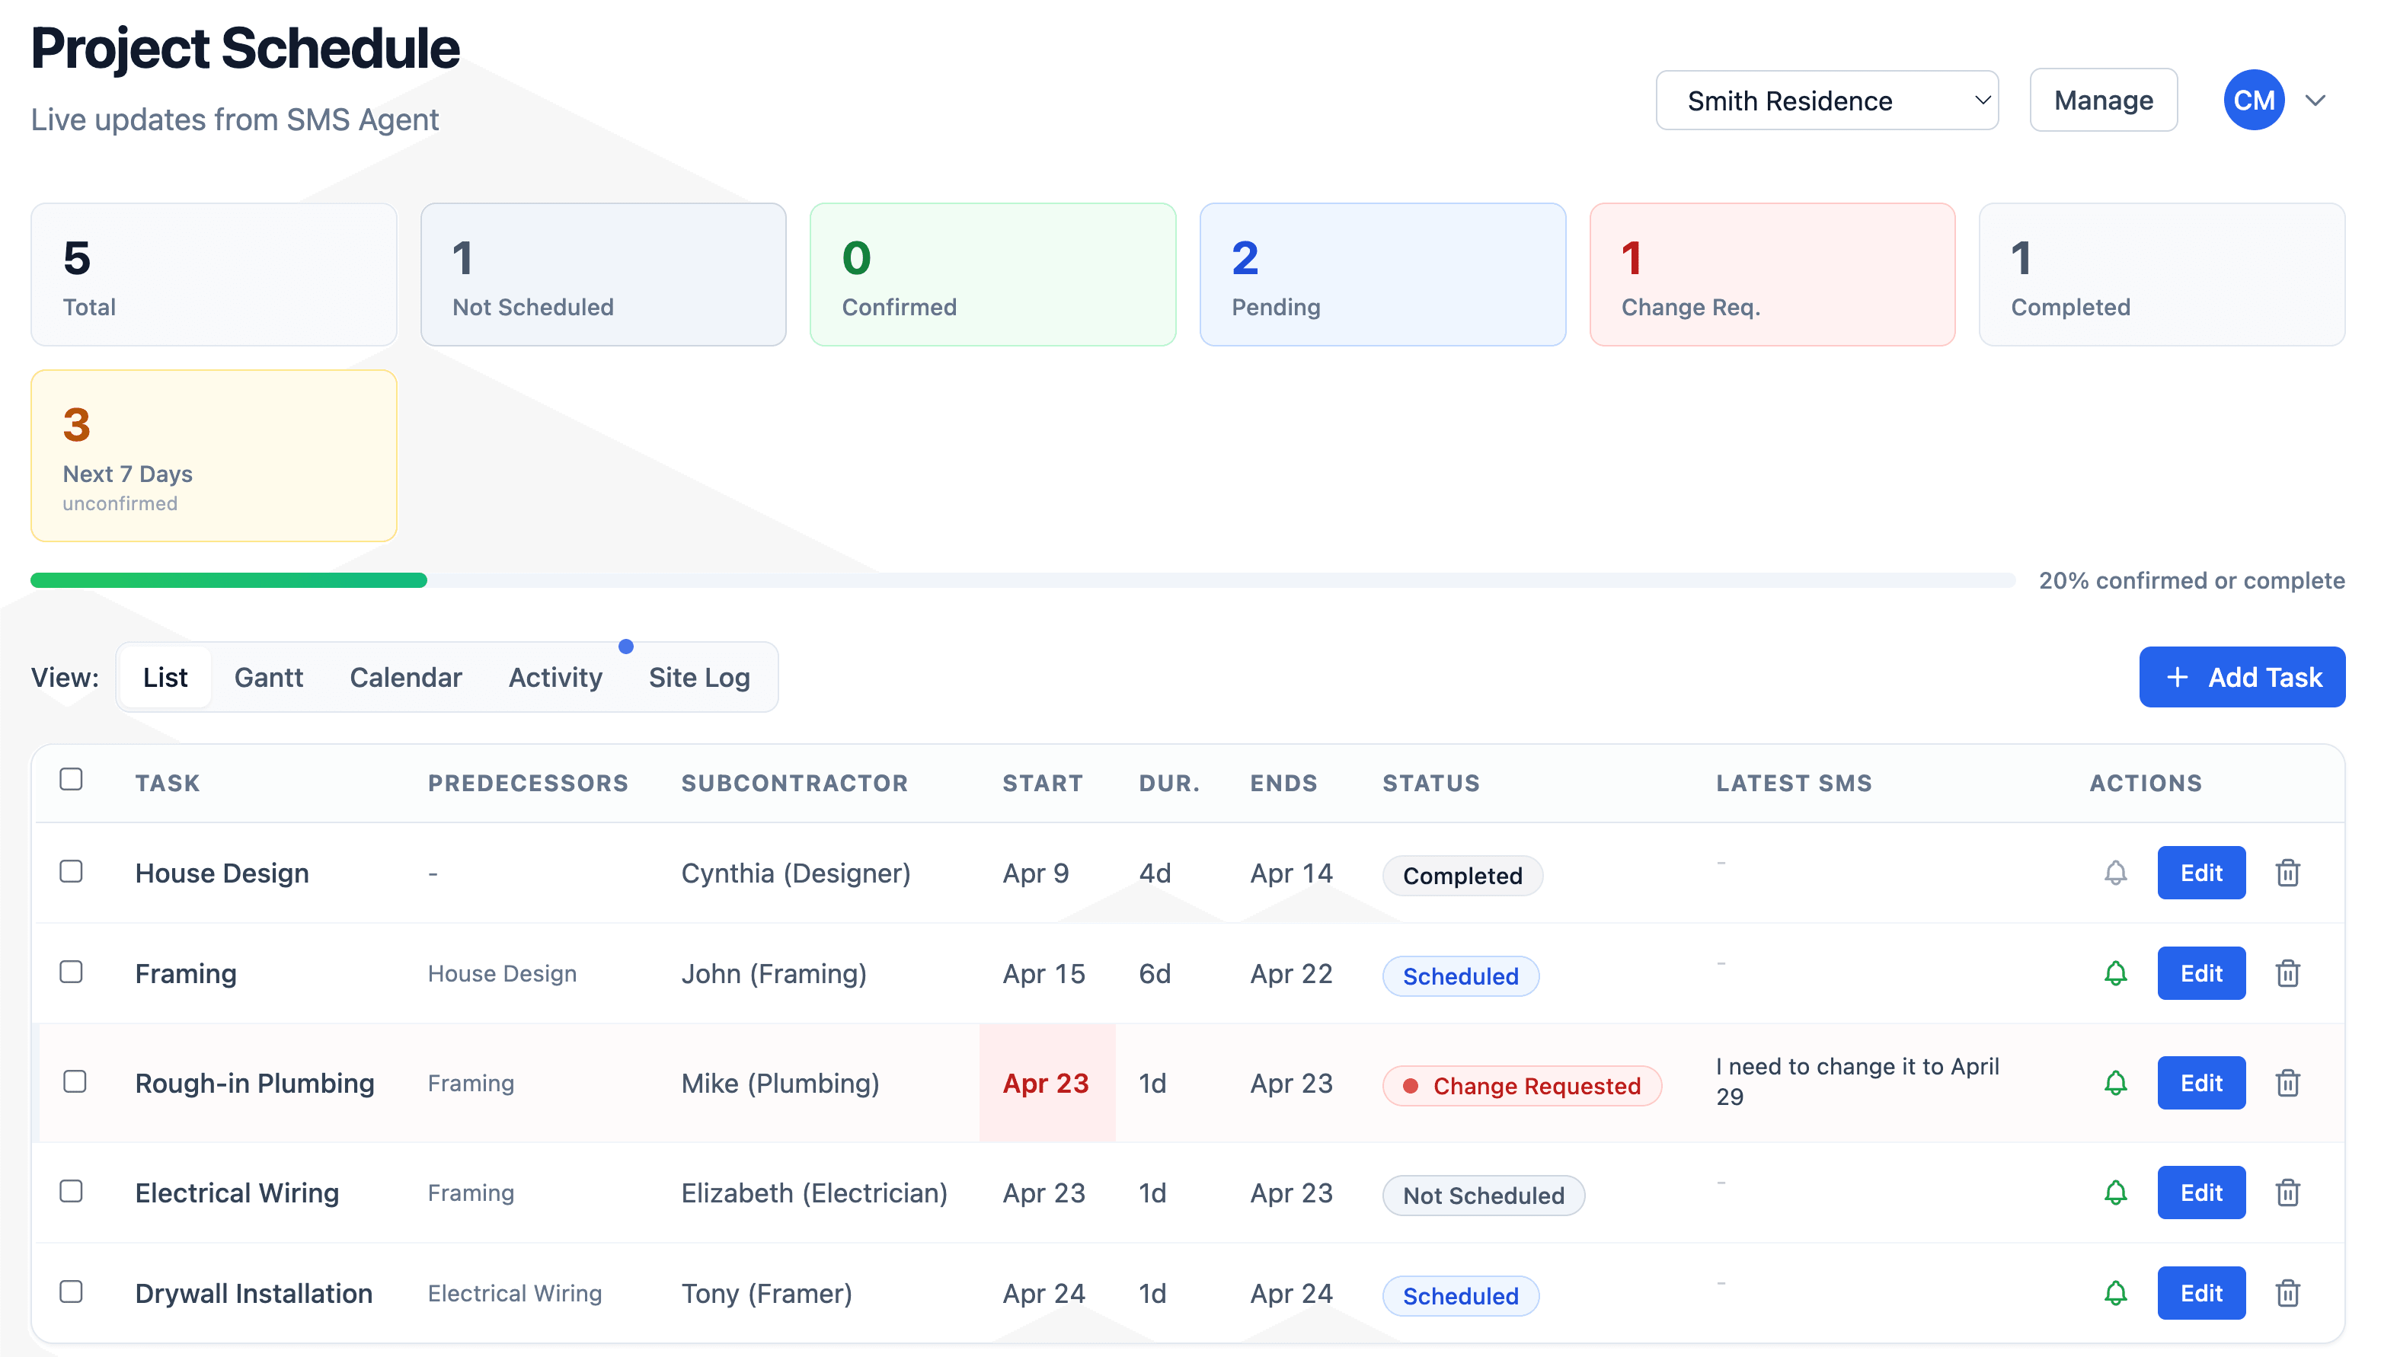Click the bell icon for Electrical Wiring

point(2114,1192)
